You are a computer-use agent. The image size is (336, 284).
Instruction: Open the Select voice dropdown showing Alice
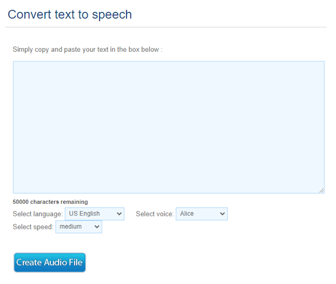click(x=202, y=214)
